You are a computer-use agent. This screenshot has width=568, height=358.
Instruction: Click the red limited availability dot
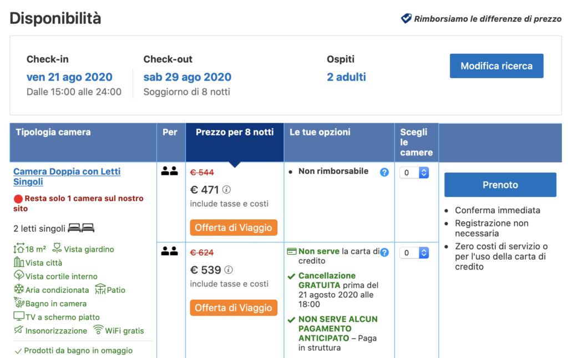[x=18, y=199]
